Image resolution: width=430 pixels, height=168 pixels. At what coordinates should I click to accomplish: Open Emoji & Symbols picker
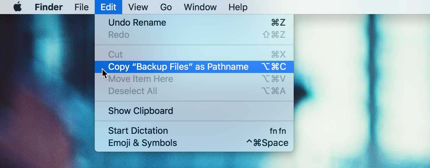point(142,143)
